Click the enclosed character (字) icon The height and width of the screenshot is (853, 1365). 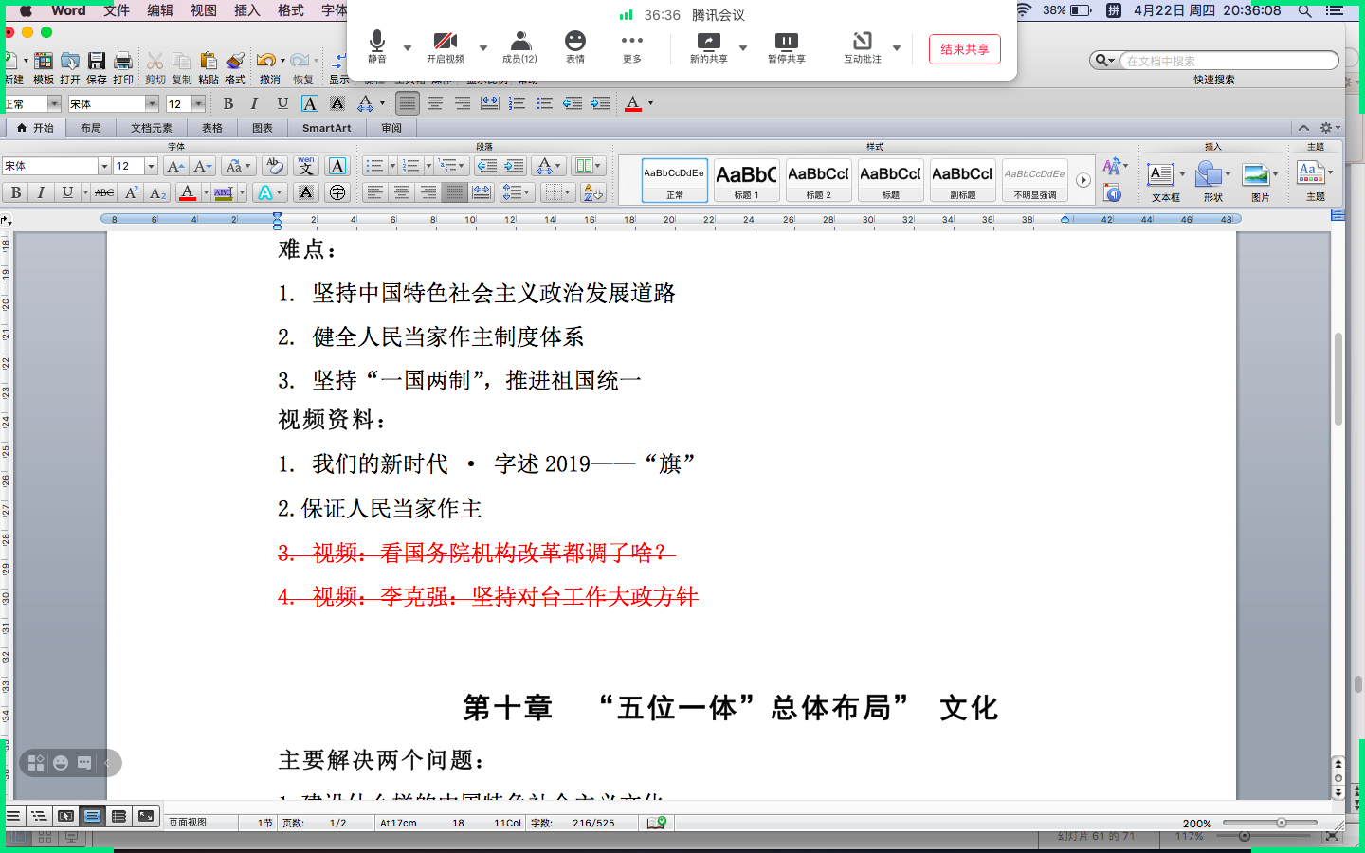[338, 192]
